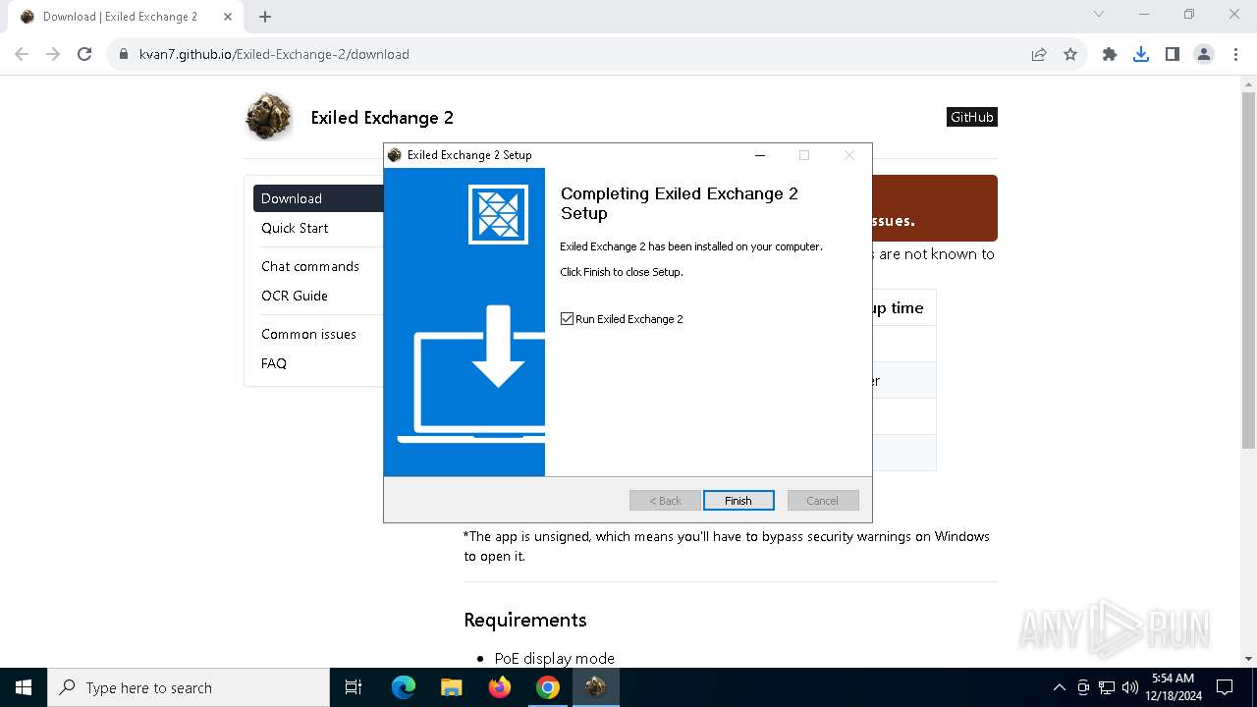Launch Firefox from the taskbar
The height and width of the screenshot is (707, 1257).
[499, 687]
